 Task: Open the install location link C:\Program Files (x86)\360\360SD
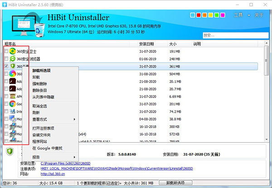[65, 163]
